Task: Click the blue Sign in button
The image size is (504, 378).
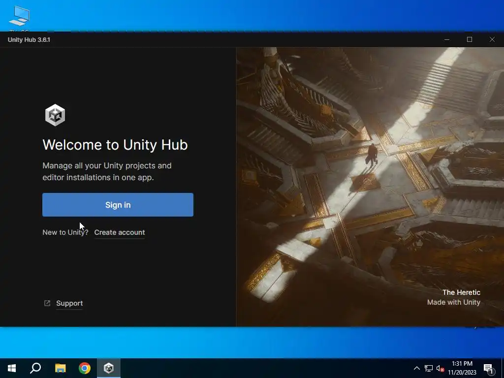Action: (118, 205)
